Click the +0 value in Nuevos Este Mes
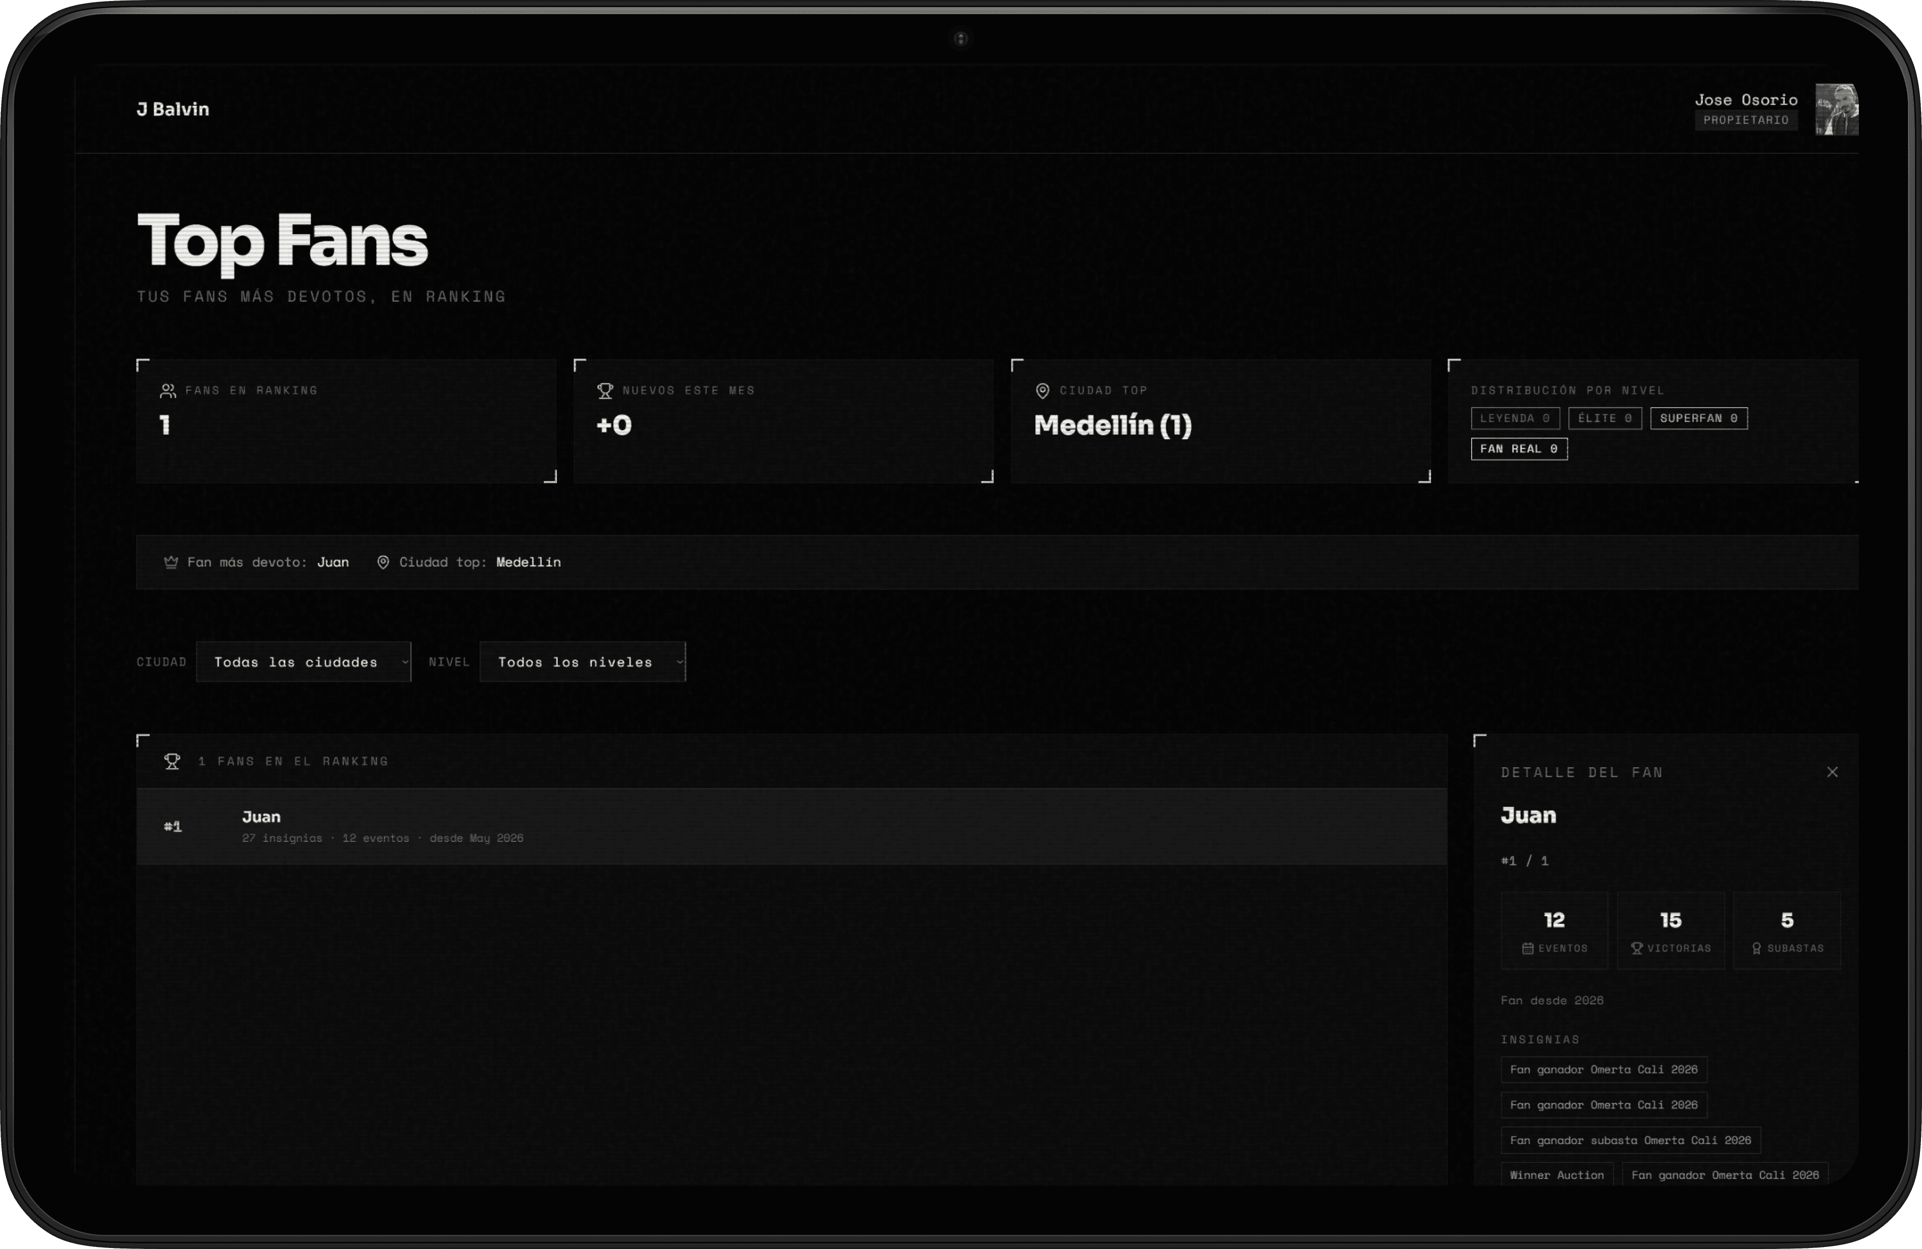1922x1249 pixels. click(x=614, y=426)
